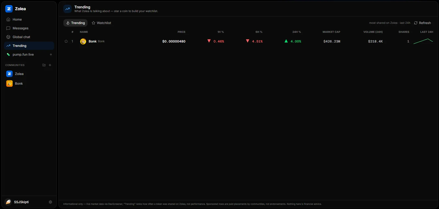Screen dimensions: 439x209
Task: Click the SHARES column header
Action: coord(404,32)
